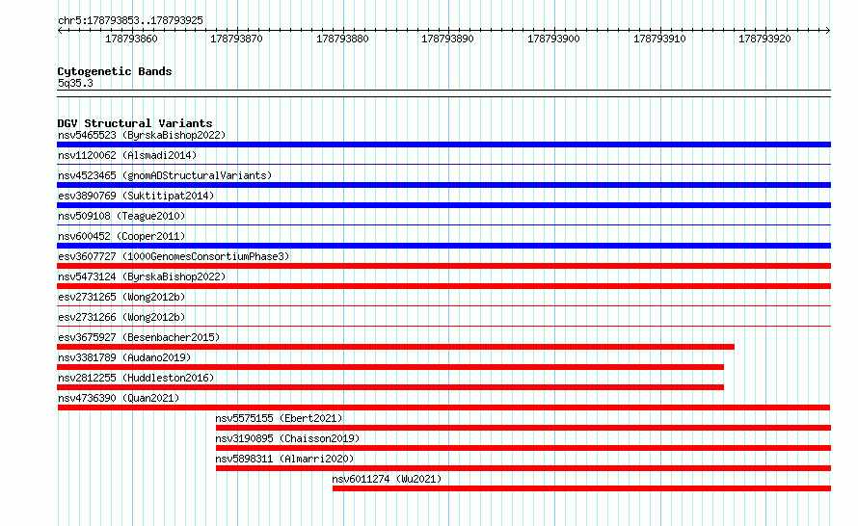Click the Cytogenetic Bands track title

tap(115, 71)
